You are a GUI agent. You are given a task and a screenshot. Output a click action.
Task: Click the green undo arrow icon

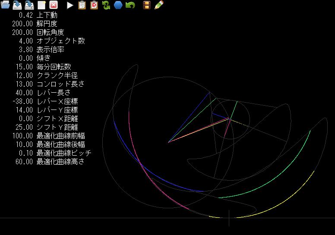130,5
